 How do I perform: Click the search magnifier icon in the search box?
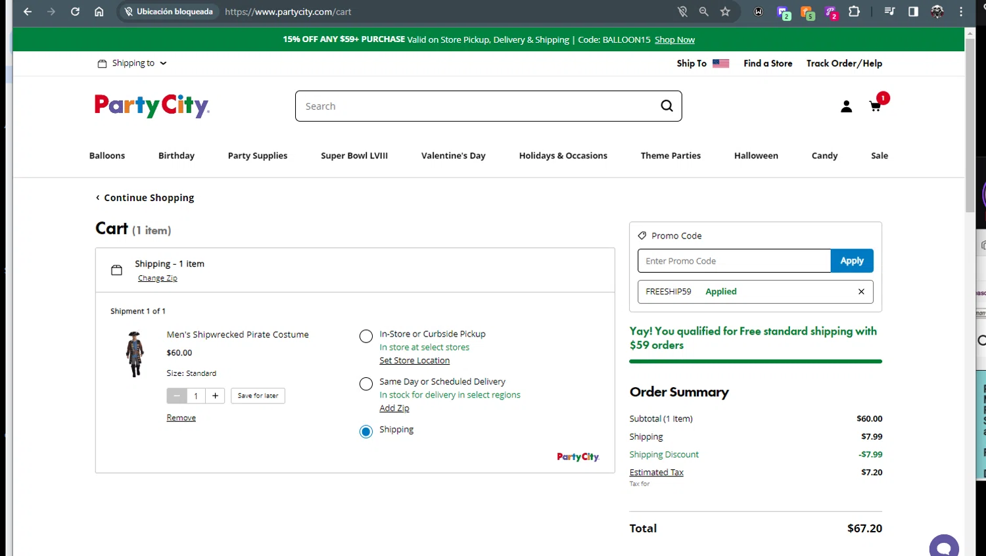coord(667,106)
